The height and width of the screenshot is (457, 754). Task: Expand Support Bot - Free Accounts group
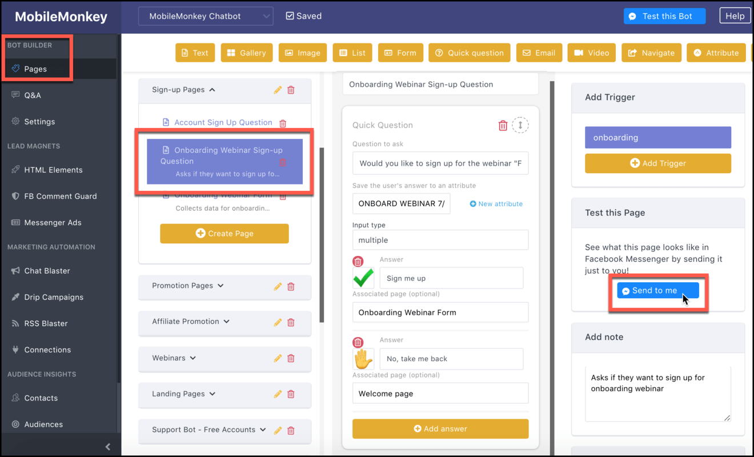[263, 430]
